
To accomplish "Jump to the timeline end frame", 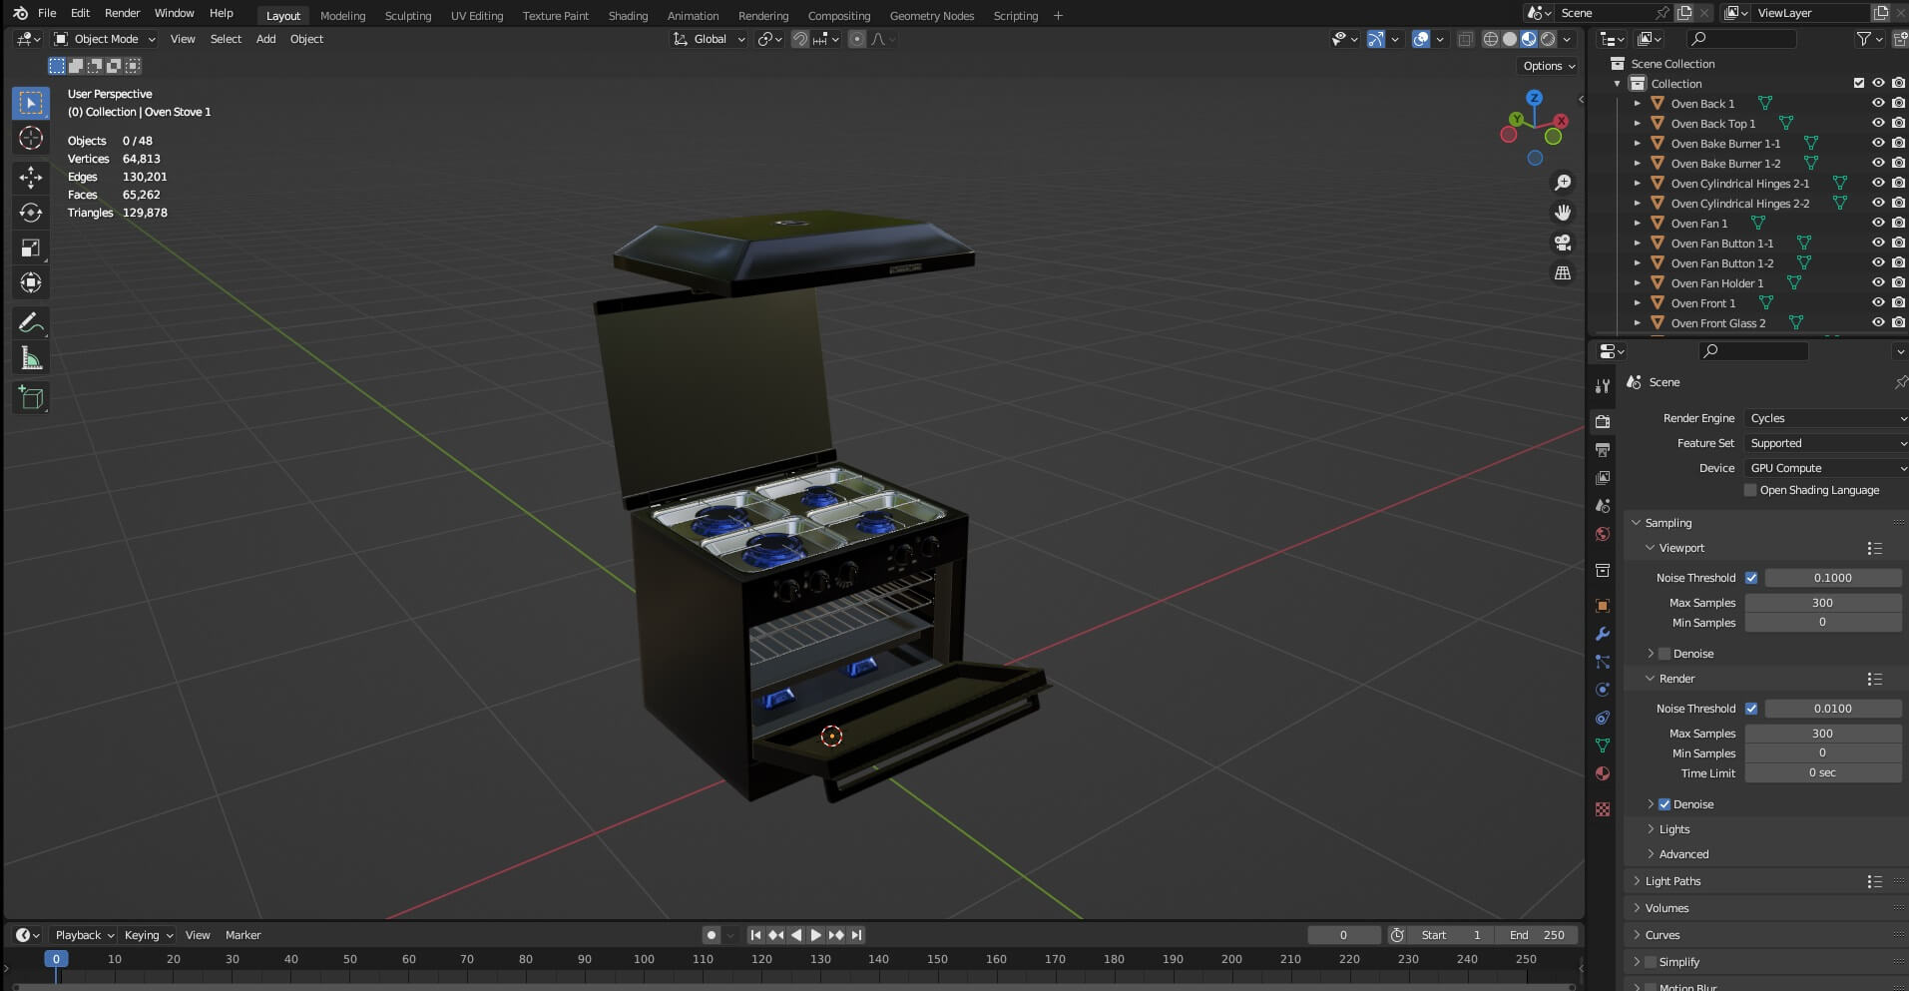I will tap(856, 935).
